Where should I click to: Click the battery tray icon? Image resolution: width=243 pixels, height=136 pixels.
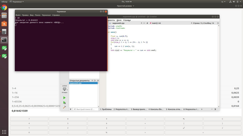[x=237, y=2]
